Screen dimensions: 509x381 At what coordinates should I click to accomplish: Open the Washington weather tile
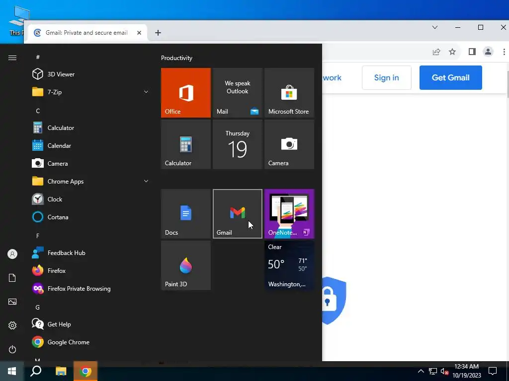289,265
